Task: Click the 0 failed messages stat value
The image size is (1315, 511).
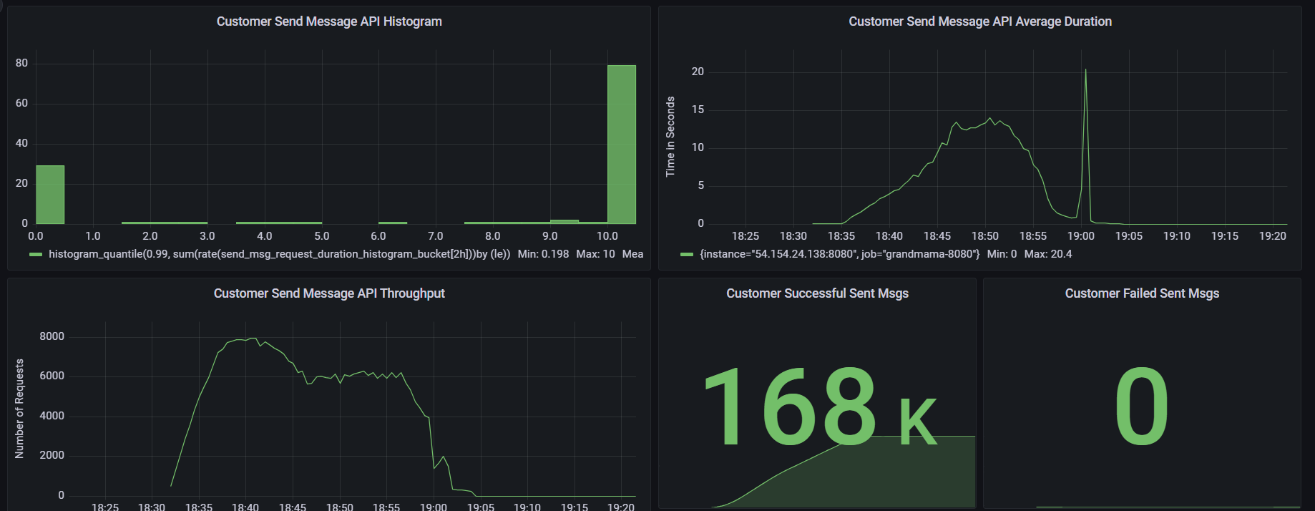Action: coord(1142,406)
